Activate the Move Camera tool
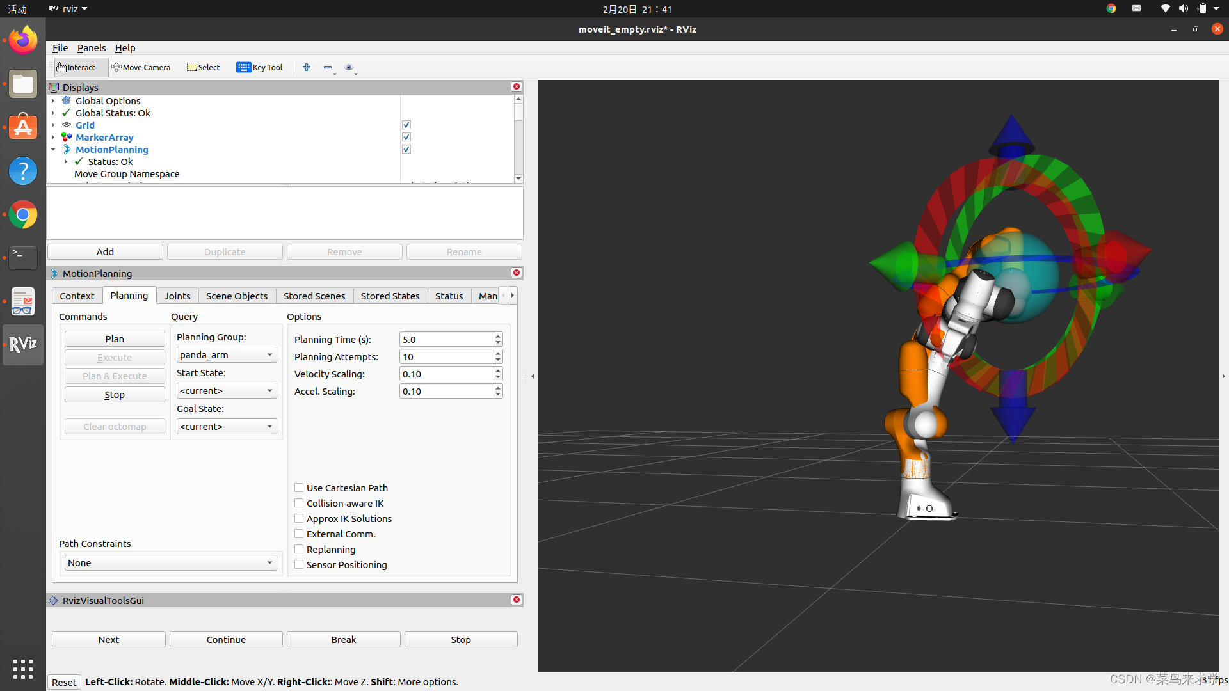This screenshot has height=691, width=1229. (141, 67)
